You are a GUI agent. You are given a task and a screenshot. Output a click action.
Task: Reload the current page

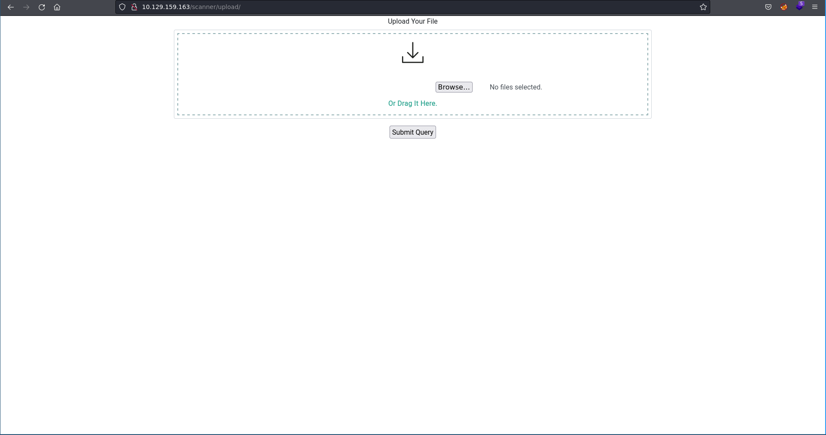42,7
